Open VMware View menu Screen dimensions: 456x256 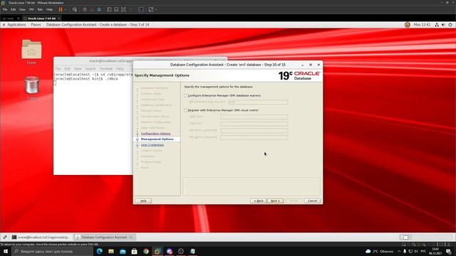tap(22, 9)
